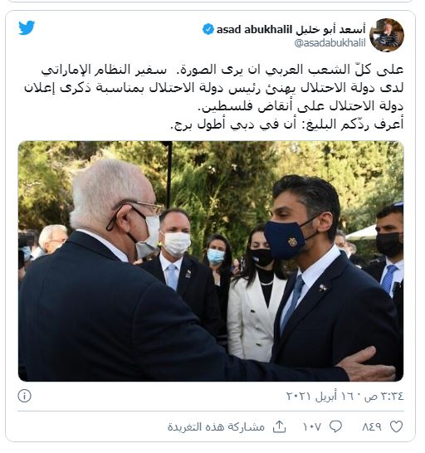
Task: Click the first line of the tweet text
Action: 222,71
